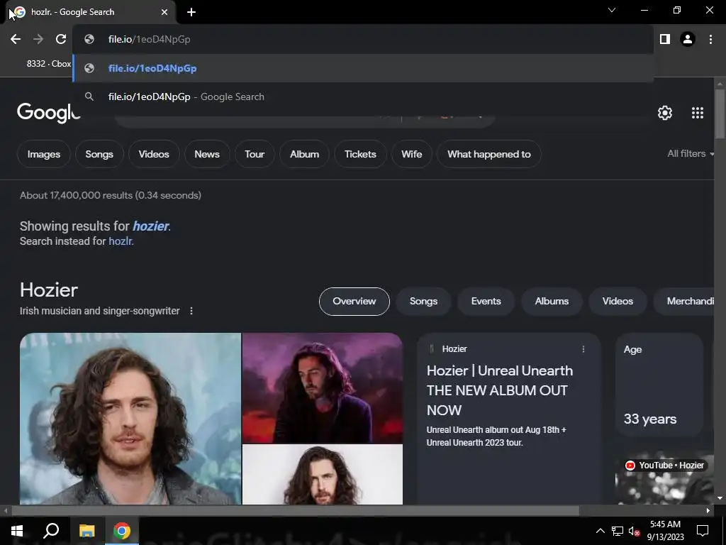The height and width of the screenshot is (545, 726).
Task: Select the Album filter chip
Action: coord(304,154)
